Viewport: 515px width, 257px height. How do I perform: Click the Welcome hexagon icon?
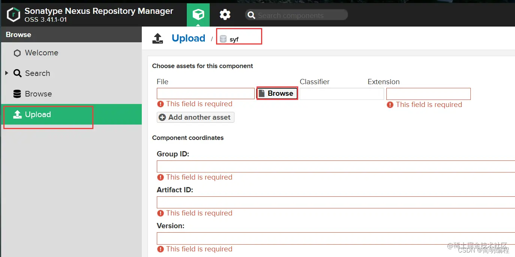coord(17,53)
